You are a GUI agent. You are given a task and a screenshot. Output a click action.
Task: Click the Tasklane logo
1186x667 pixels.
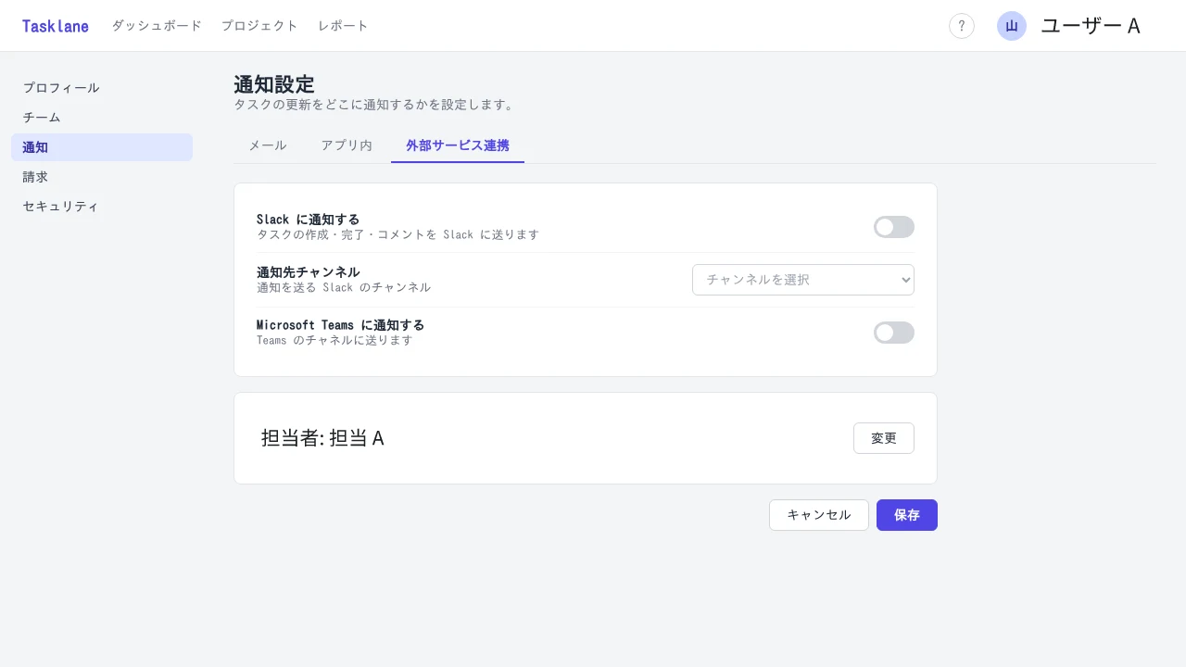pyautogui.click(x=56, y=26)
